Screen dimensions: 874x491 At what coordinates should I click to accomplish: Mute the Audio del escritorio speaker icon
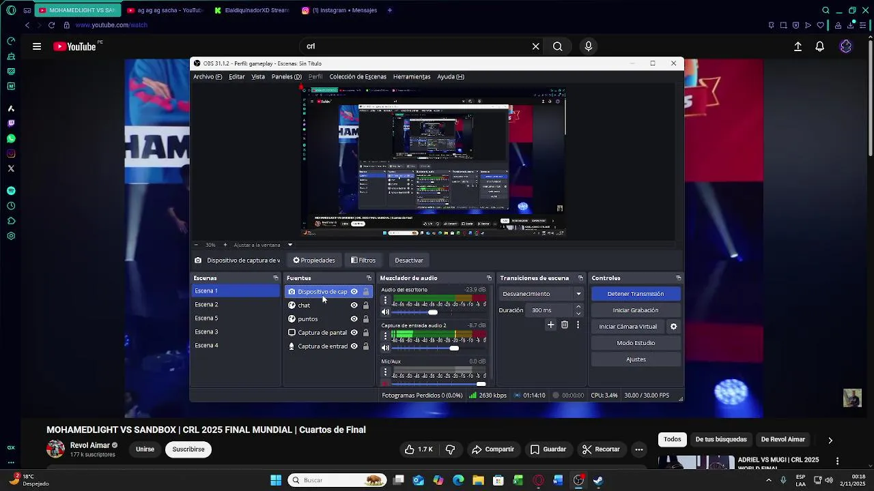pyautogui.click(x=385, y=312)
